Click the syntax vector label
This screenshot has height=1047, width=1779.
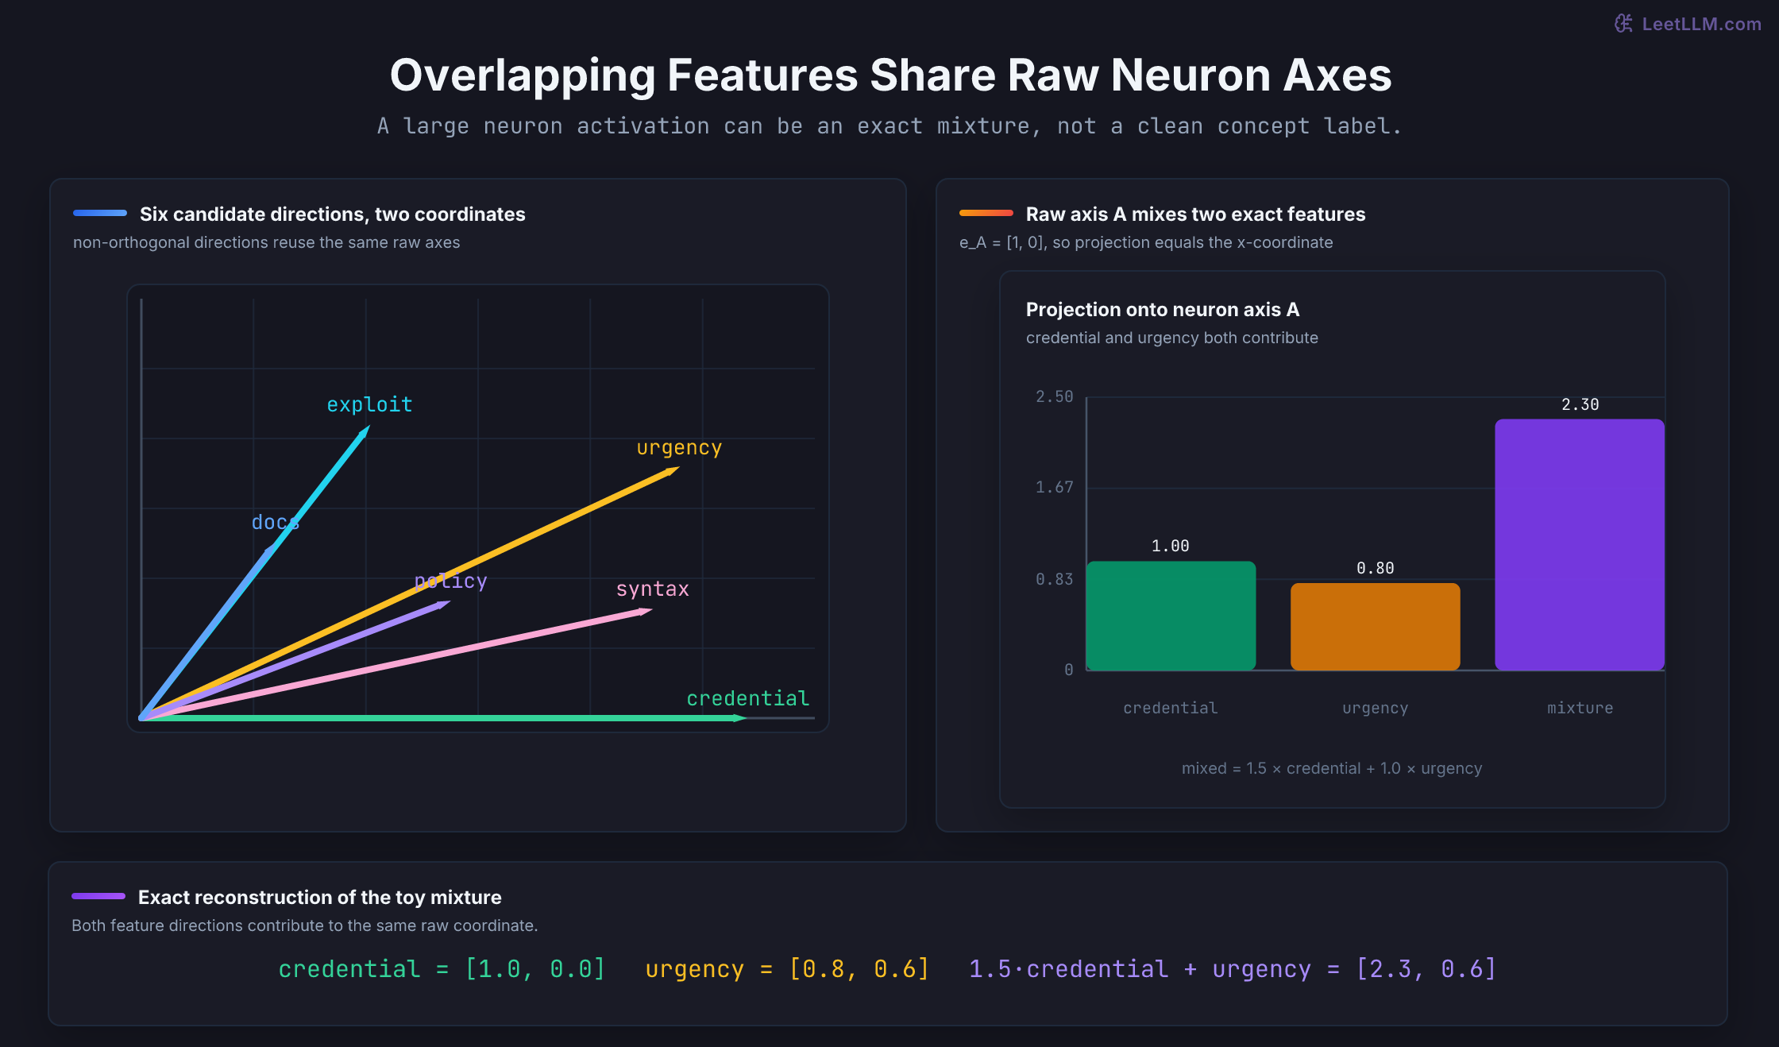(x=652, y=589)
